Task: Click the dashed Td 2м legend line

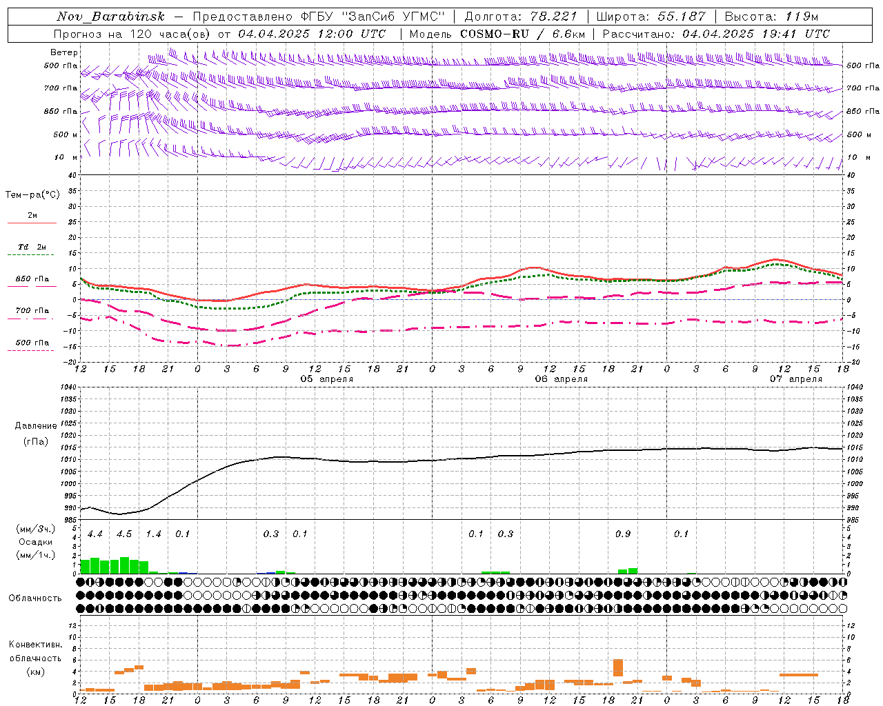Action: click(30, 254)
